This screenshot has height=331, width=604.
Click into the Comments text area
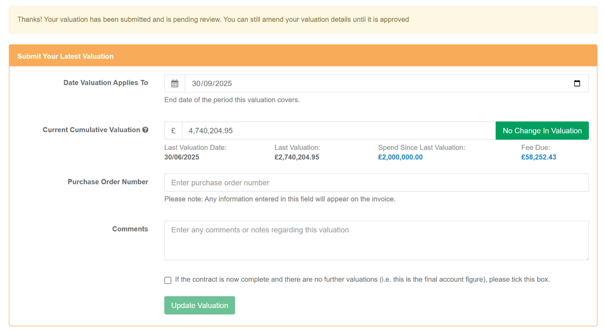(376, 240)
